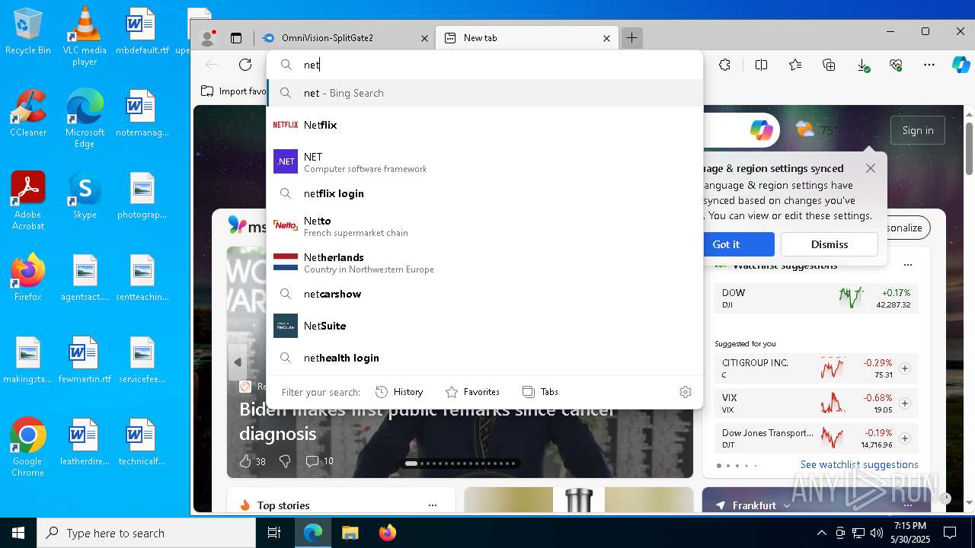The width and height of the screenshot is (975, 548).
Task: Click Dismiss button
Action: pos(830,244)
